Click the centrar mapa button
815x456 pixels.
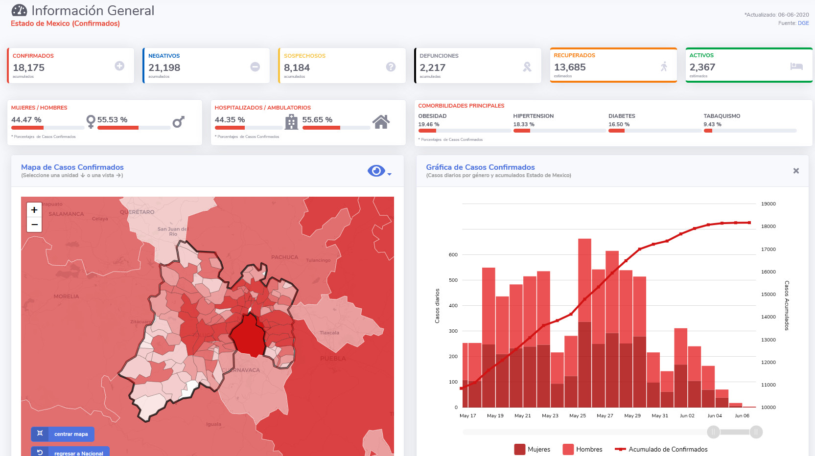pyautogui.click(x=63, y=434)
